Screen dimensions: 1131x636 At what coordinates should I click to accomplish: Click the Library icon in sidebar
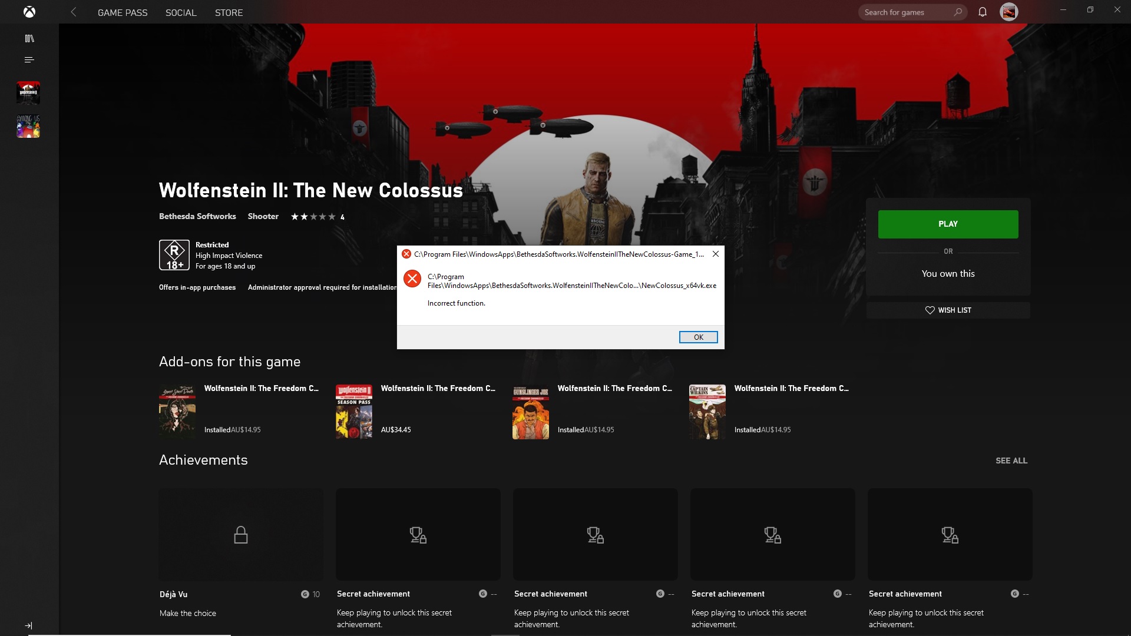[x=29, y=38]
